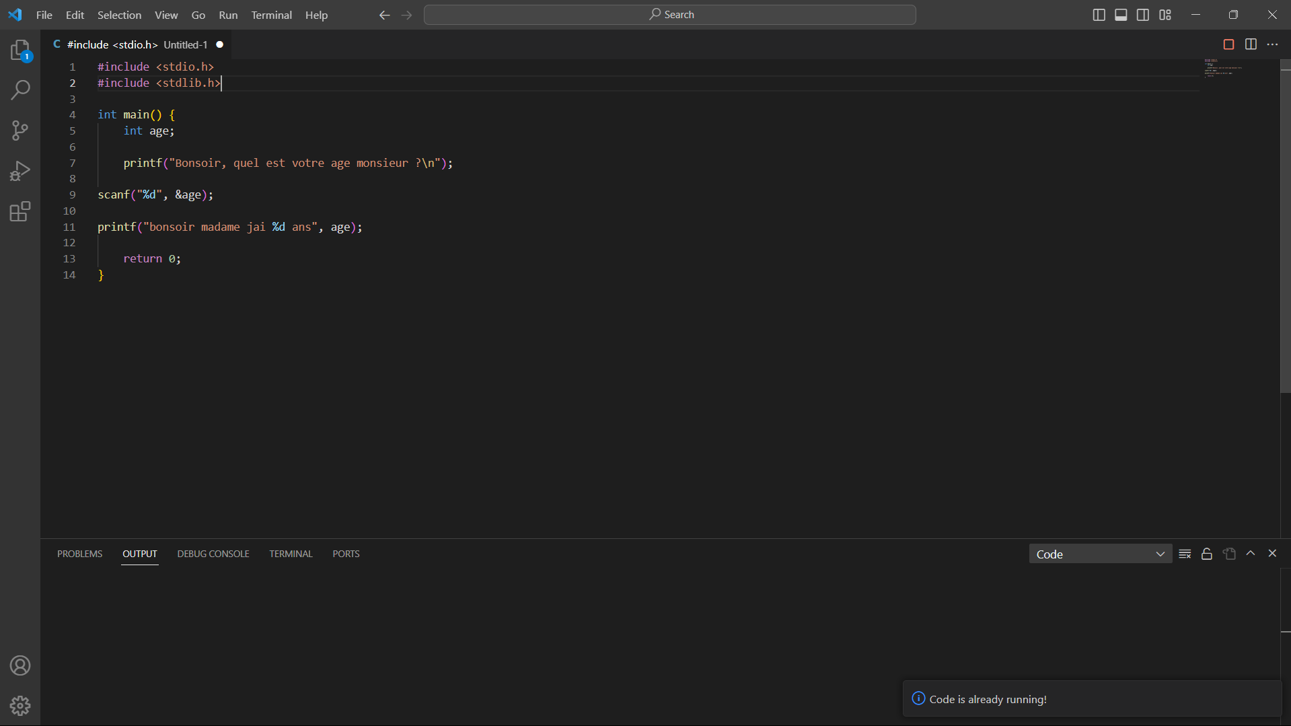Open the Explorer view in activity bar
Screen dimensions: 1291x726
click(x=20, y=49)
